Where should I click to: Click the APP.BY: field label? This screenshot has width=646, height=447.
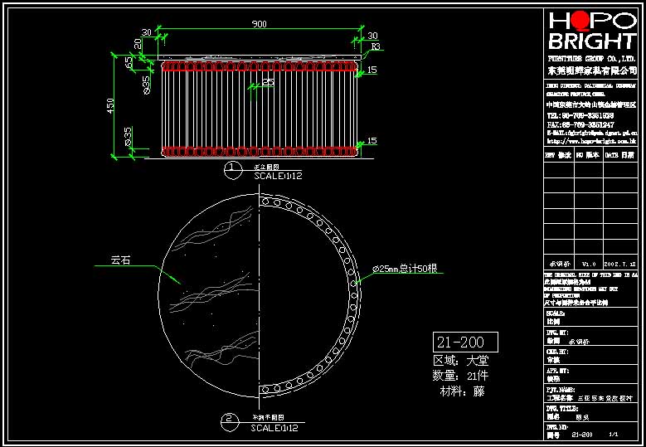[x=557, y=371]
